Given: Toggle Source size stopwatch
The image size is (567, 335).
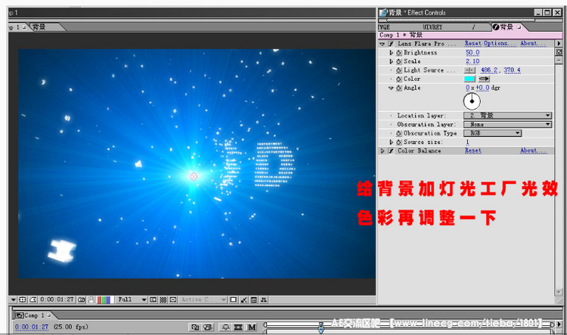Looking at the screenshot, I should [x=399, y=142].
